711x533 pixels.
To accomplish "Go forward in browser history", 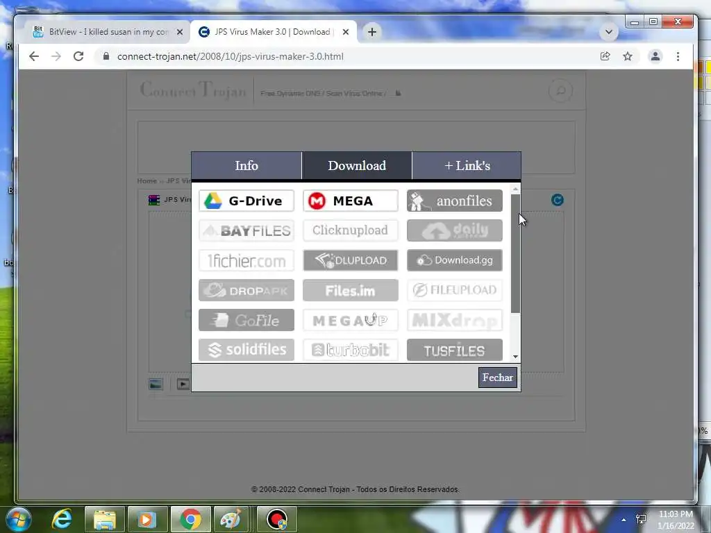I will (x=56, y=56).
